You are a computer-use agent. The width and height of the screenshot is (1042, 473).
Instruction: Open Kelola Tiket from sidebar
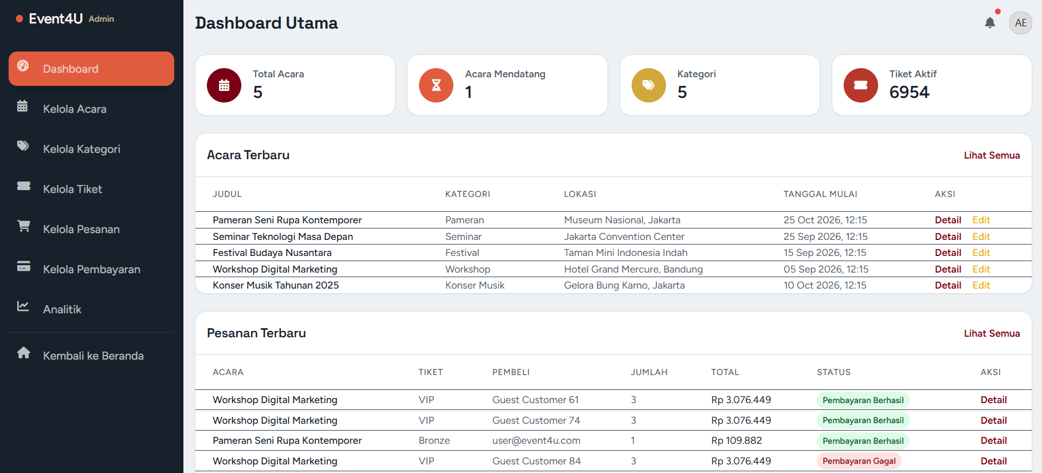pyautogui.click(x=92, y=189)
